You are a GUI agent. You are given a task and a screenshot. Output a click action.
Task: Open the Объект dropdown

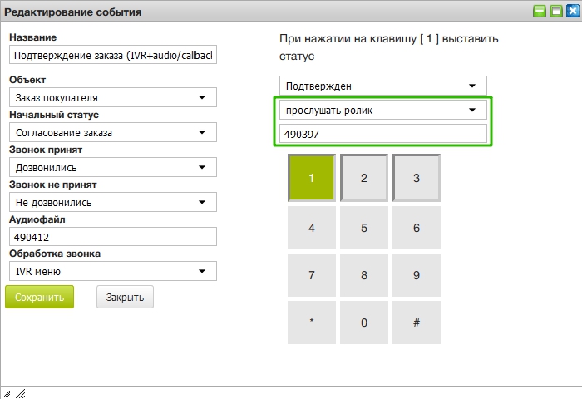pos(112,97)
